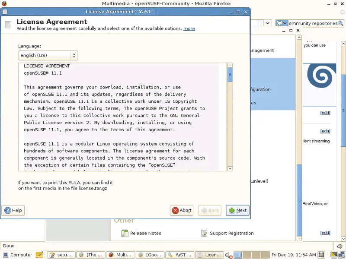Click the monitor display tray icon
Screen dimensions: 346x259
tap(334, 255)
